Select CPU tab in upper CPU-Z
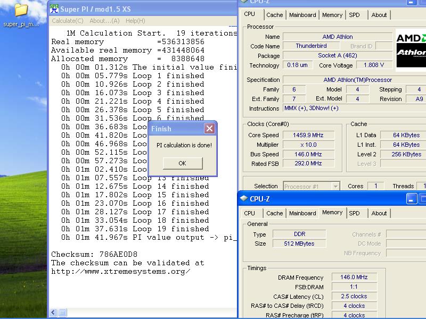The height and width of the screenshot is (319, 426). pyautogui.click(x=250, y=14)
